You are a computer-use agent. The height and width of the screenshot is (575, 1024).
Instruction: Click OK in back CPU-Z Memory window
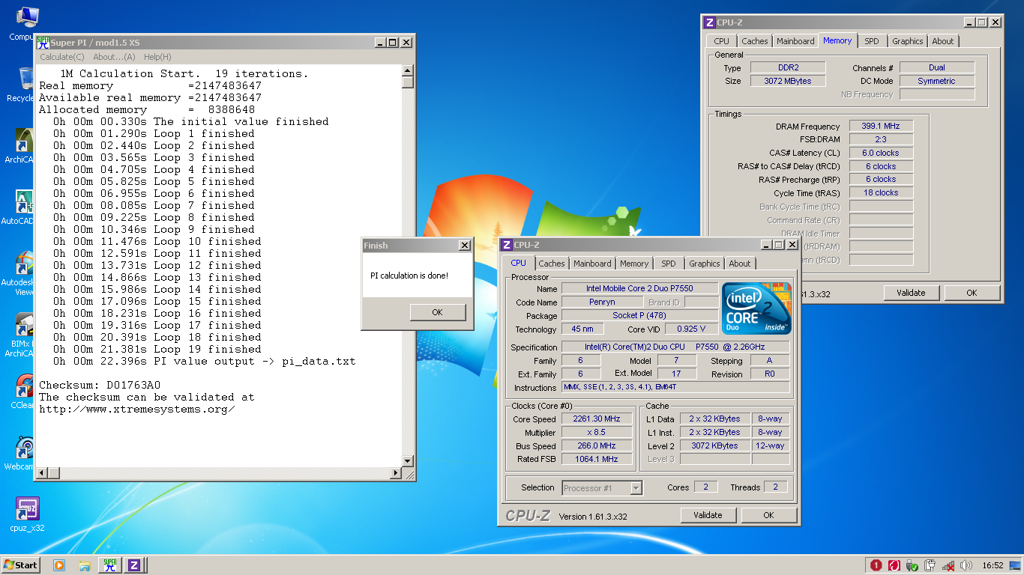(972, 293)
